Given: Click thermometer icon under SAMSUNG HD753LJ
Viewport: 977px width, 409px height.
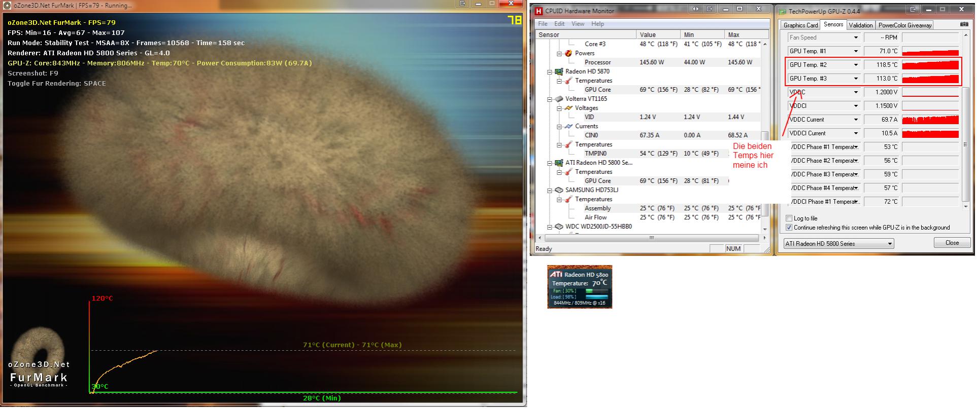Looking at the screenshot, I should [x=568, y=199].
